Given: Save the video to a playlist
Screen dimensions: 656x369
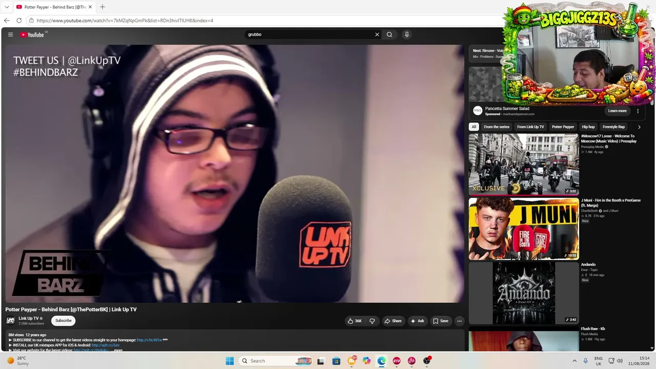Looking at the screenshot, I should click(441, 321).
